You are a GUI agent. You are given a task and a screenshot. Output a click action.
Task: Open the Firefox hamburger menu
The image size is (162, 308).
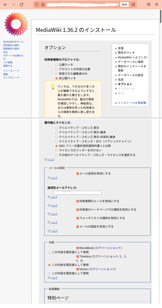point(157,5)
